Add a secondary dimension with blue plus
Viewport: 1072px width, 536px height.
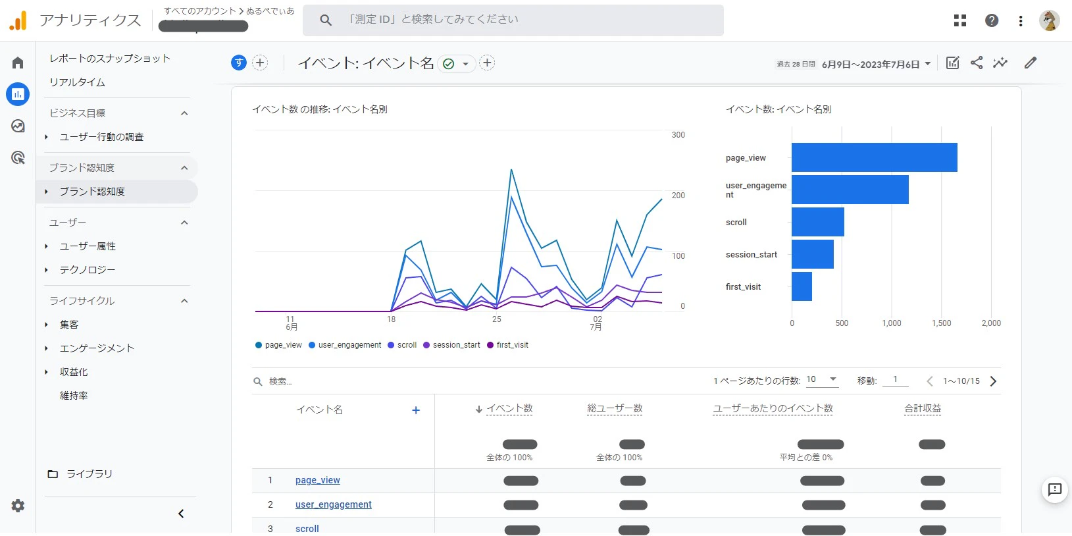tap(416, 410)
